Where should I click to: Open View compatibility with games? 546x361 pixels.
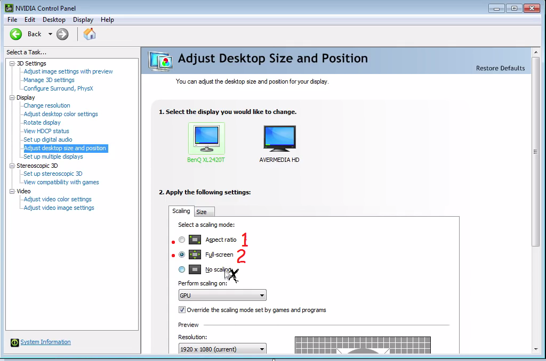pyautogui.click(x=61, y=182)
